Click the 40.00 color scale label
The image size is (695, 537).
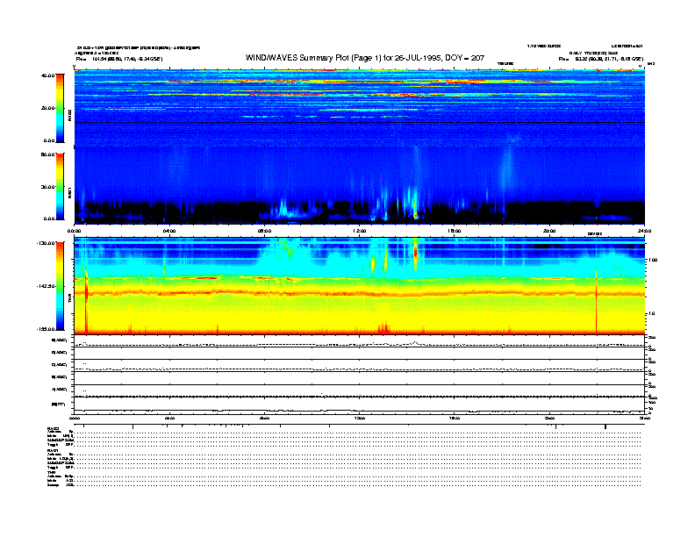click(x=47, y=75)
